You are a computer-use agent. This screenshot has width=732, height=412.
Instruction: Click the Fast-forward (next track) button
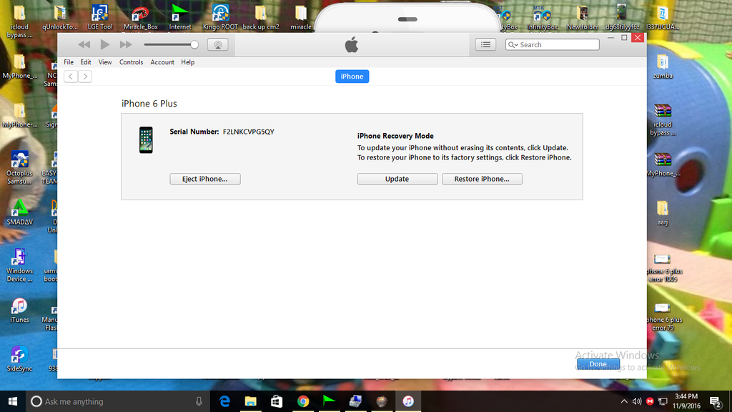(x=126, y=44)
